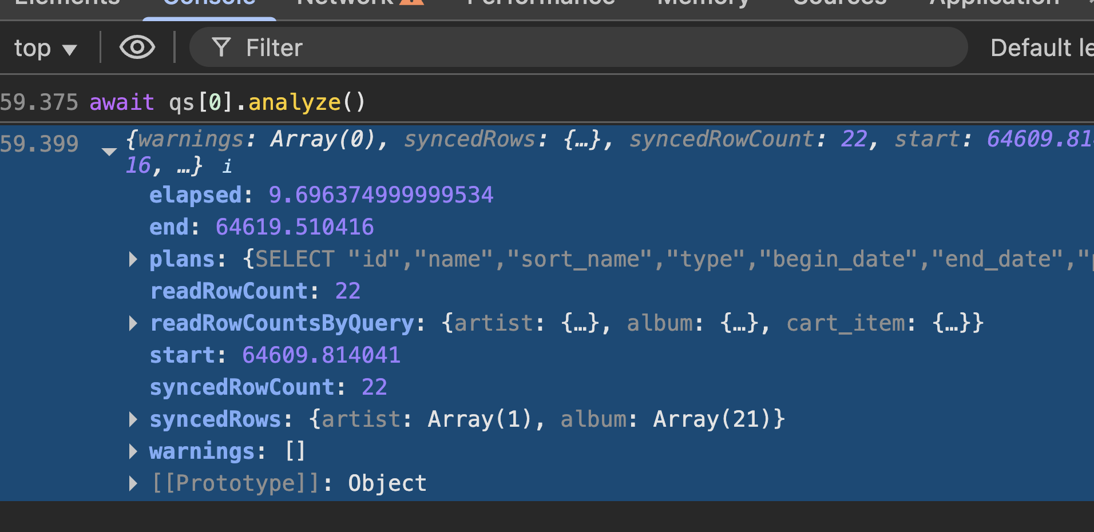Open the JavaScript context dropdown labeled top
The image size is (1094, 532).
pyautogui.click(x=46, y=47)
